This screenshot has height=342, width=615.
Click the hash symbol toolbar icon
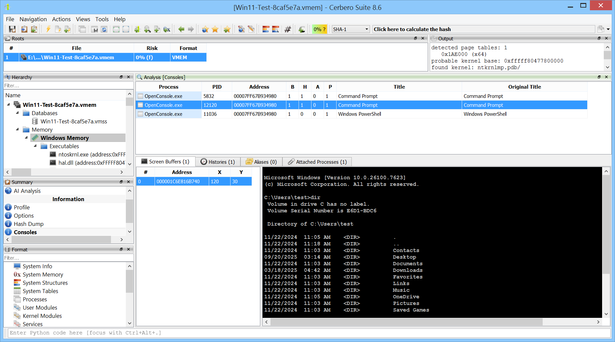[x=288, y=29]
